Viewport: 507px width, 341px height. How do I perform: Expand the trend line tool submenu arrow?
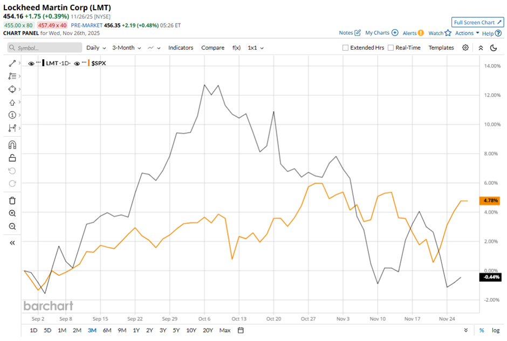[20, 63]
